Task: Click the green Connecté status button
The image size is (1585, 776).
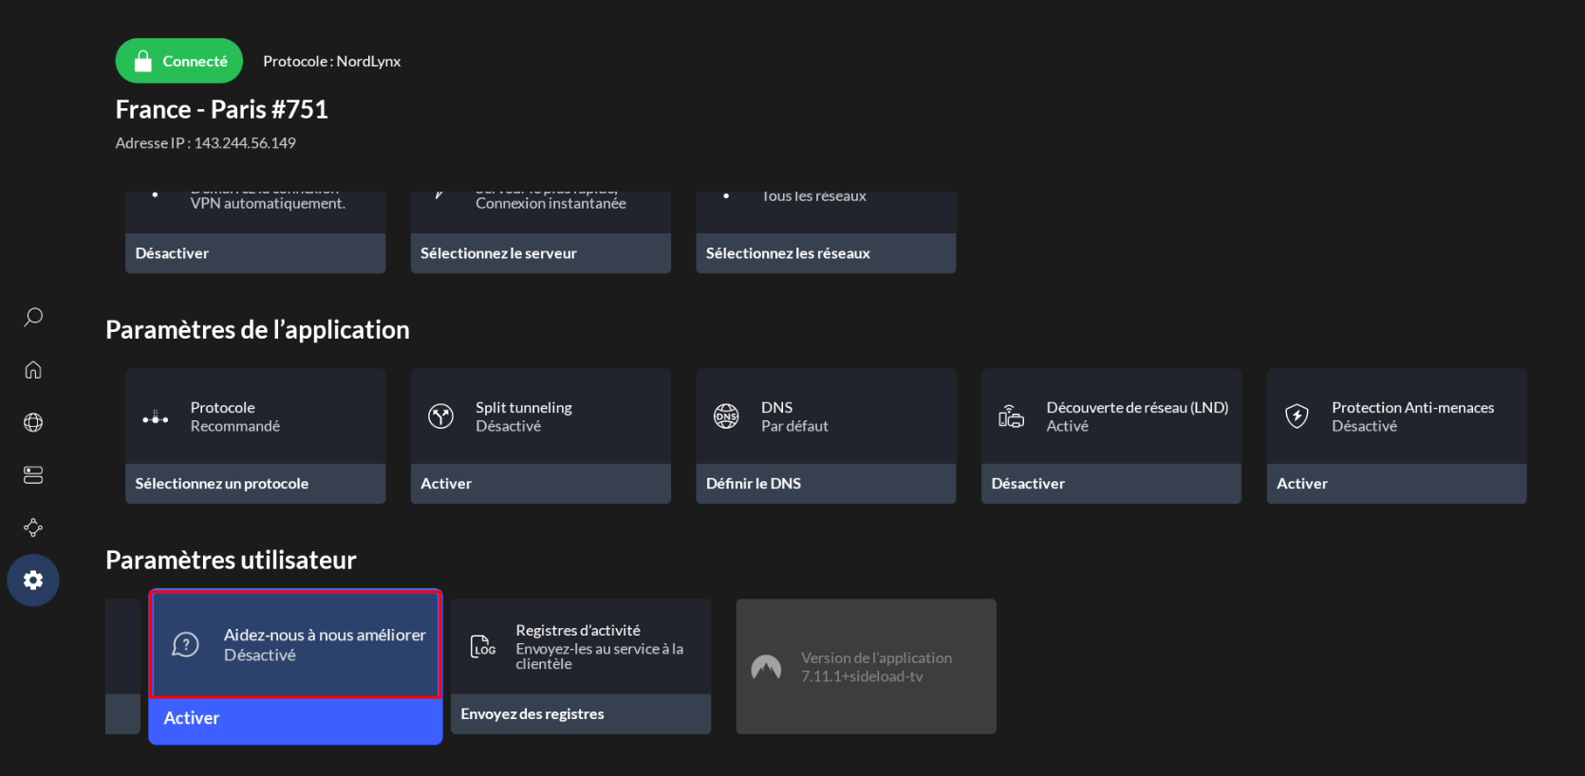Action: click(179, 61)
